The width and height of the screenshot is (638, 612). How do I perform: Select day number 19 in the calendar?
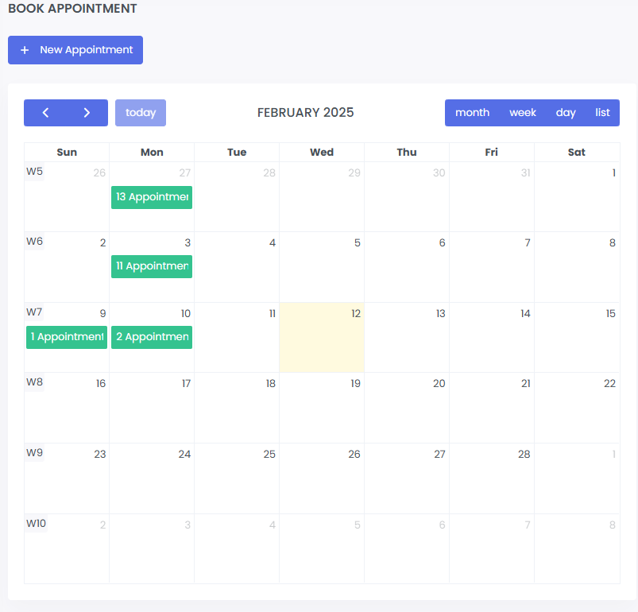click(355, 384)
